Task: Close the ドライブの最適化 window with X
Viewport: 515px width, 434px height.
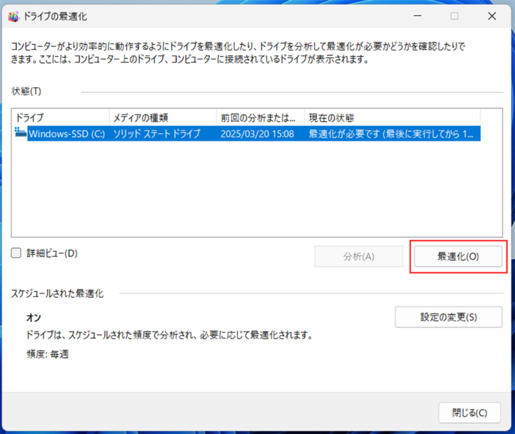Action: (x=492, y=15)
